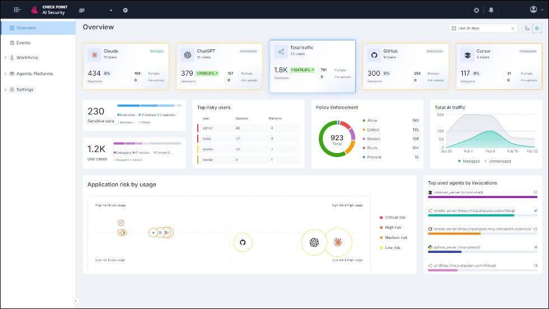Open the Claude 434 sessions card

[126, 67]
